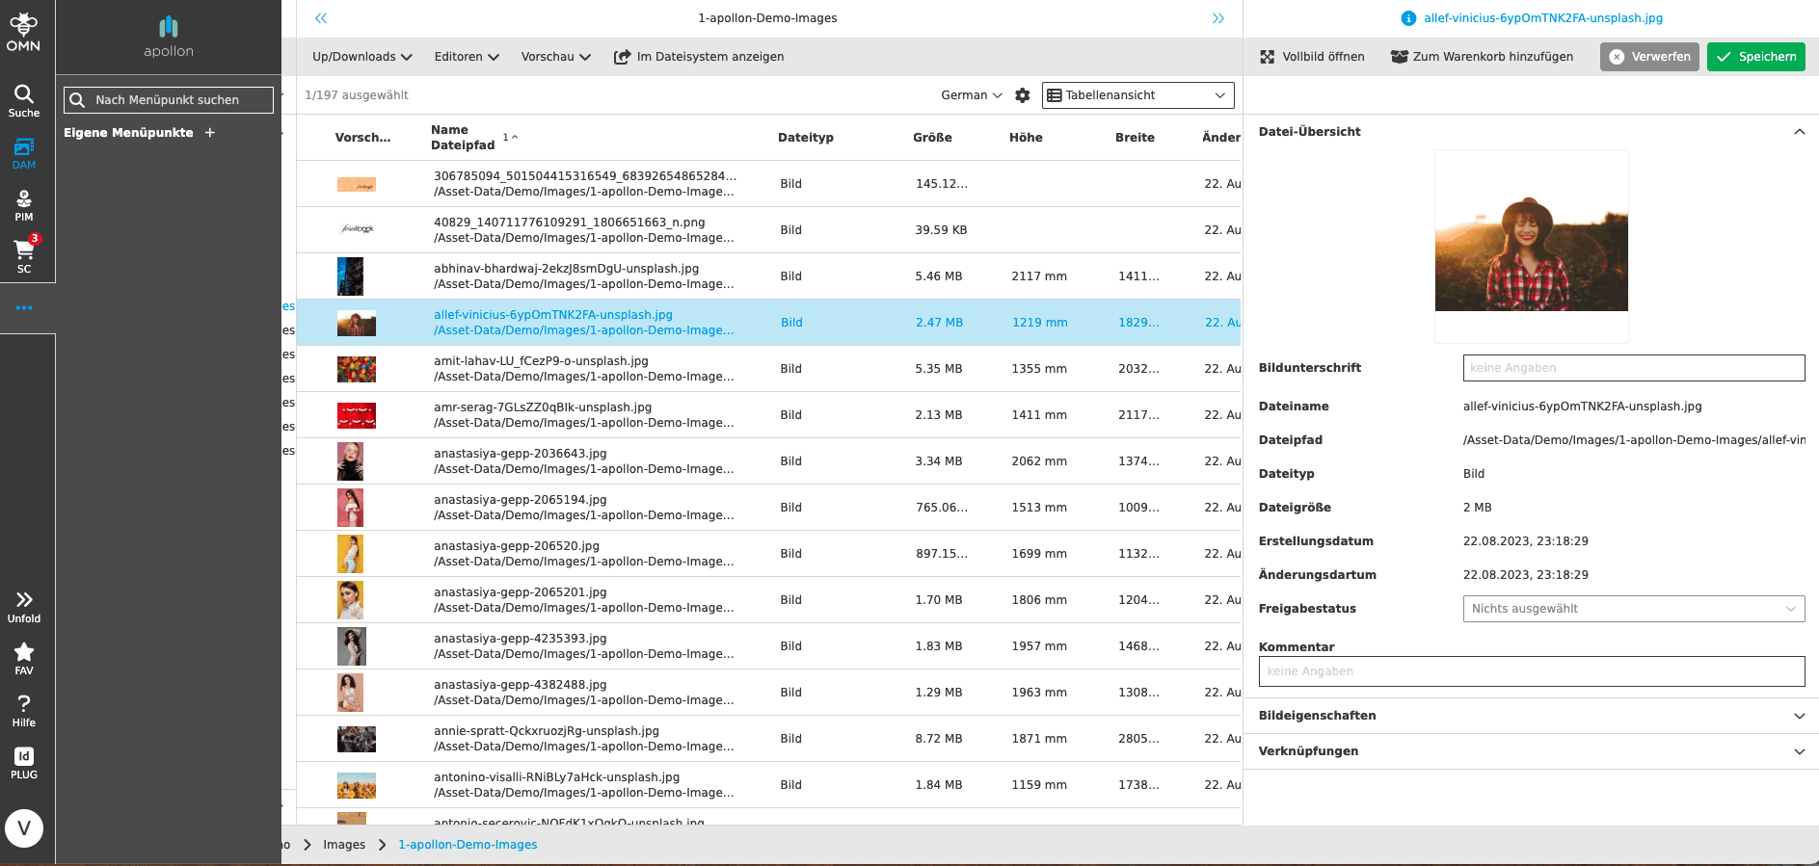Open the Tabellenansicht view dropdown

click(x=1137, y=95)
